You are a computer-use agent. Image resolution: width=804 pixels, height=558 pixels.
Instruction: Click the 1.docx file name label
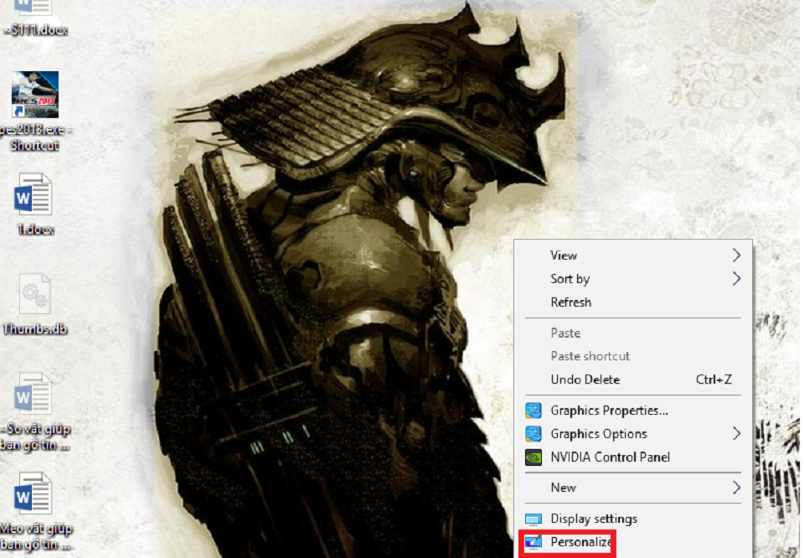35,230
